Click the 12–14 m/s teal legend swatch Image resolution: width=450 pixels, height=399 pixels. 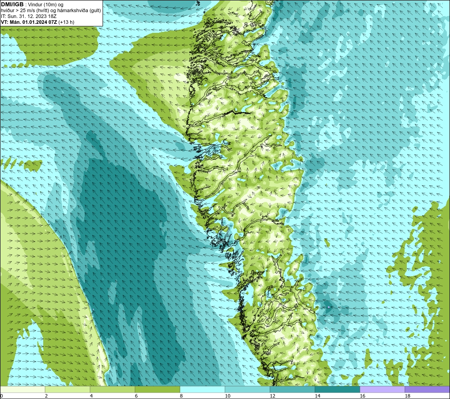(292, 390)
